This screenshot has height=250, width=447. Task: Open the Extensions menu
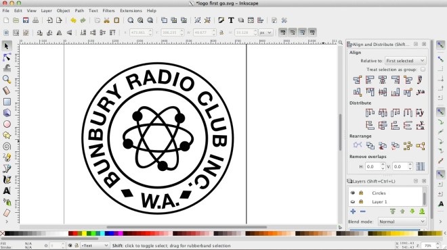coord(131,11)
